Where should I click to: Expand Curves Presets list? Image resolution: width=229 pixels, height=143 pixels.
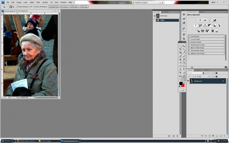point(189,39)
